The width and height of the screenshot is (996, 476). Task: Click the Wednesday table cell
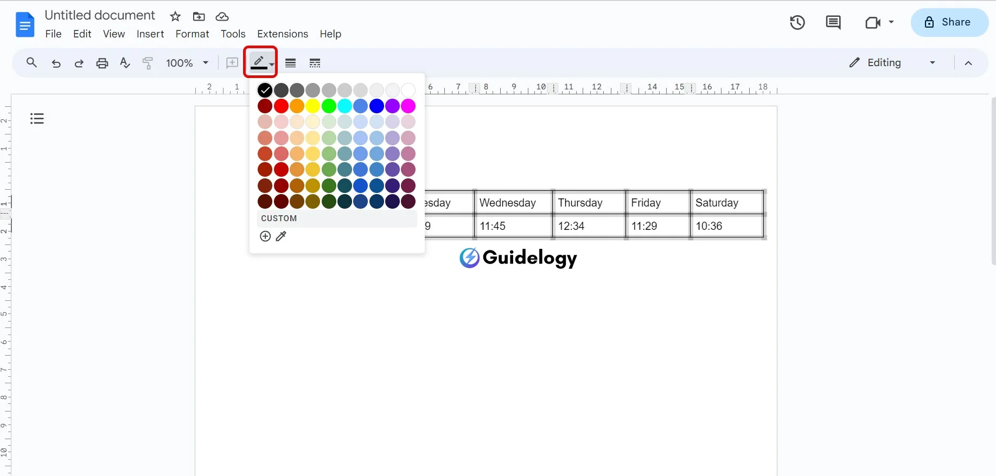click(x=513, y=203)
